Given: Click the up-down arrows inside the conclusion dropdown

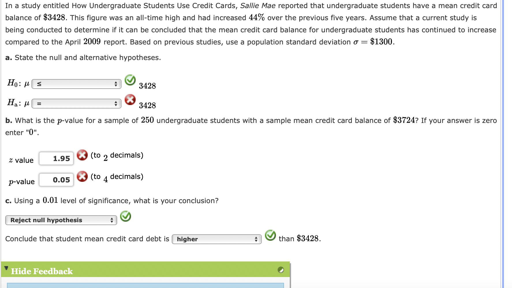Looking at the screenshot, I should [x=112, y=220].
